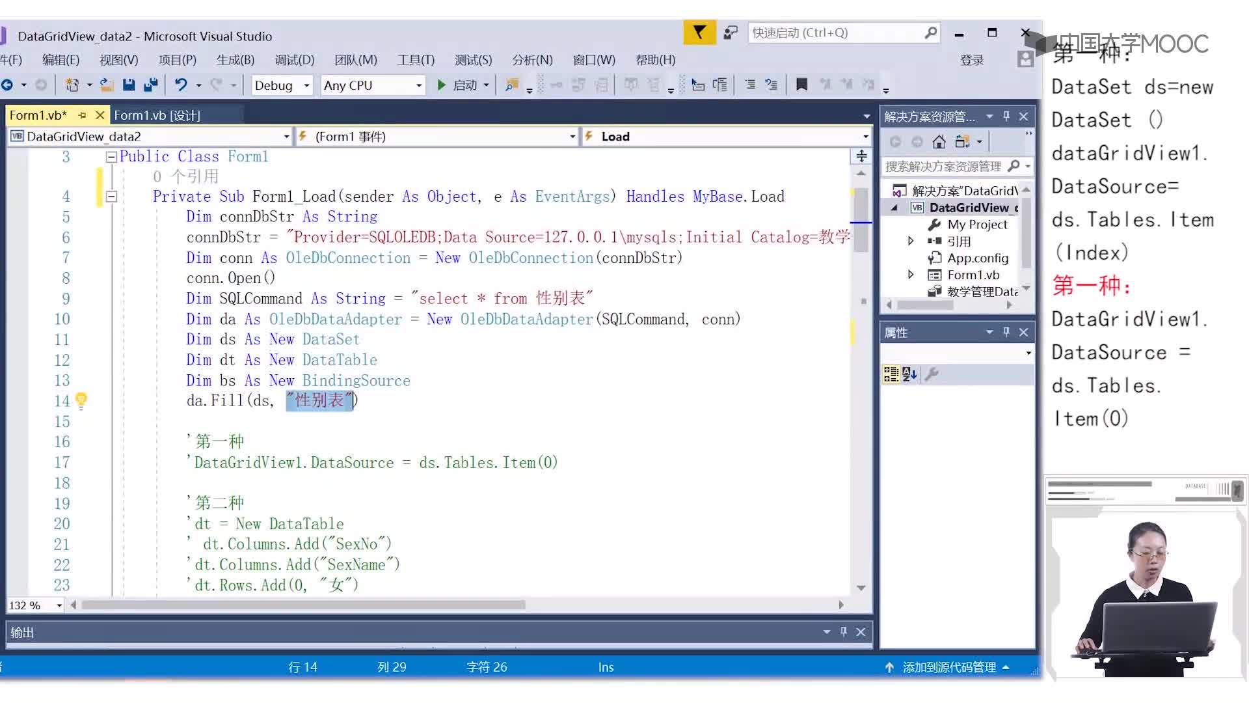
Task: Open the 调试(D) menu
Action: point(294,60)
